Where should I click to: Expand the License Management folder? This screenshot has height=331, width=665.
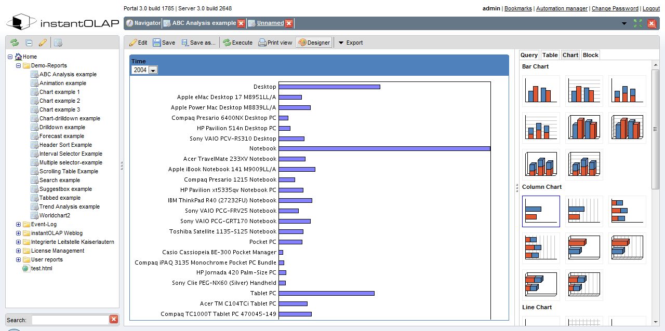(x=19, y=251)
